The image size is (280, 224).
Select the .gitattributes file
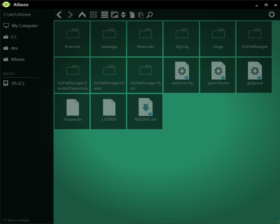(x=218, y=75)
